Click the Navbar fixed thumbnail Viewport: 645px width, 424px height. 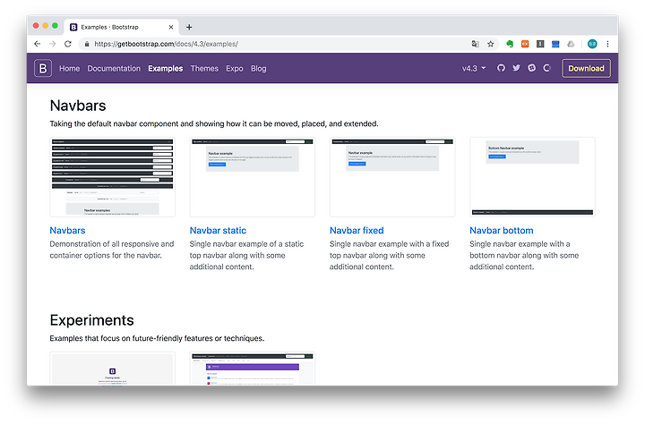pos(392,177)
